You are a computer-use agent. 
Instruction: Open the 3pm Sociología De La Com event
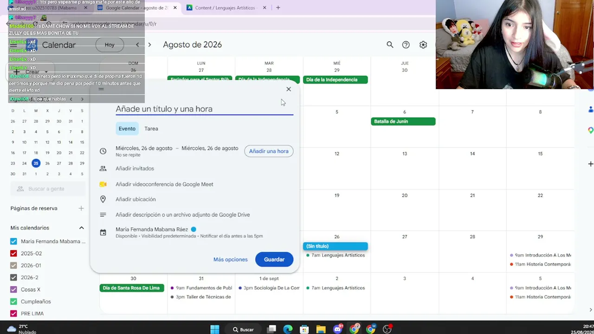269,288
